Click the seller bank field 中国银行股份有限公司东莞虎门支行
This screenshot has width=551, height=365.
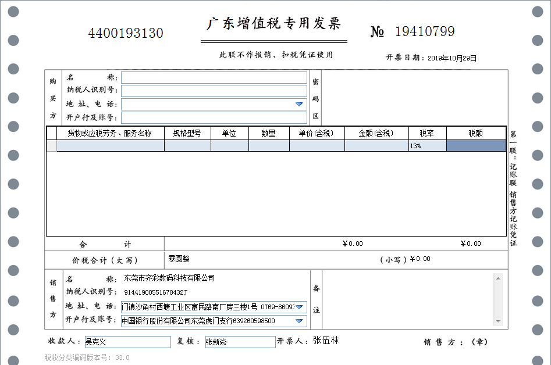click(x=214, y=321)
